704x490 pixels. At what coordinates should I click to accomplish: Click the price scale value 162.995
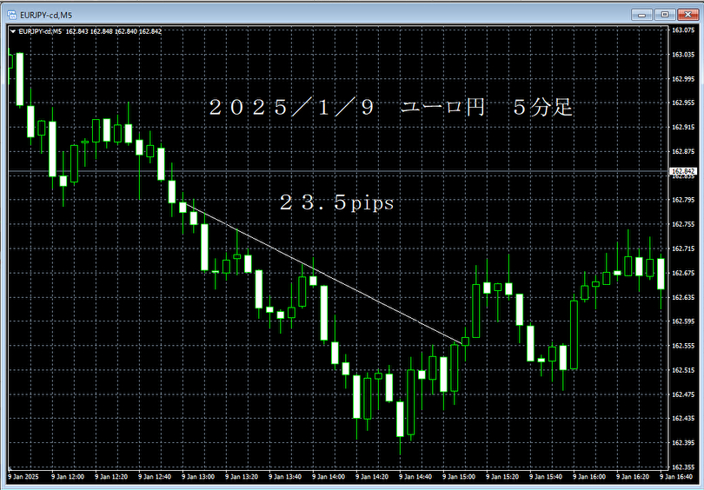682,79
